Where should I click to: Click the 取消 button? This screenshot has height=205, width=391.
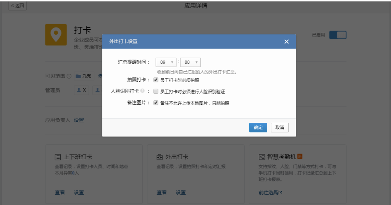280,128
